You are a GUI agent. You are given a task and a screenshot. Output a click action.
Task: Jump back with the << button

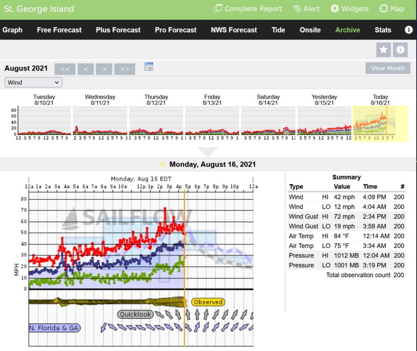tap(65, 69)
